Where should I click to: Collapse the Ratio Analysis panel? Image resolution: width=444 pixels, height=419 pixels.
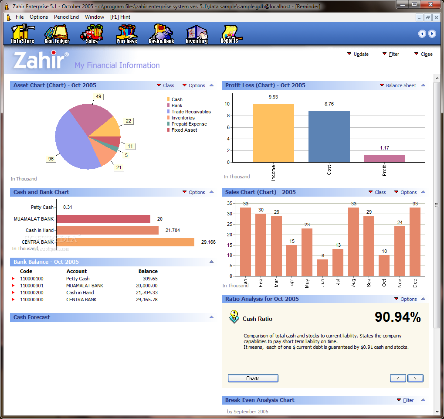[424, 299]
